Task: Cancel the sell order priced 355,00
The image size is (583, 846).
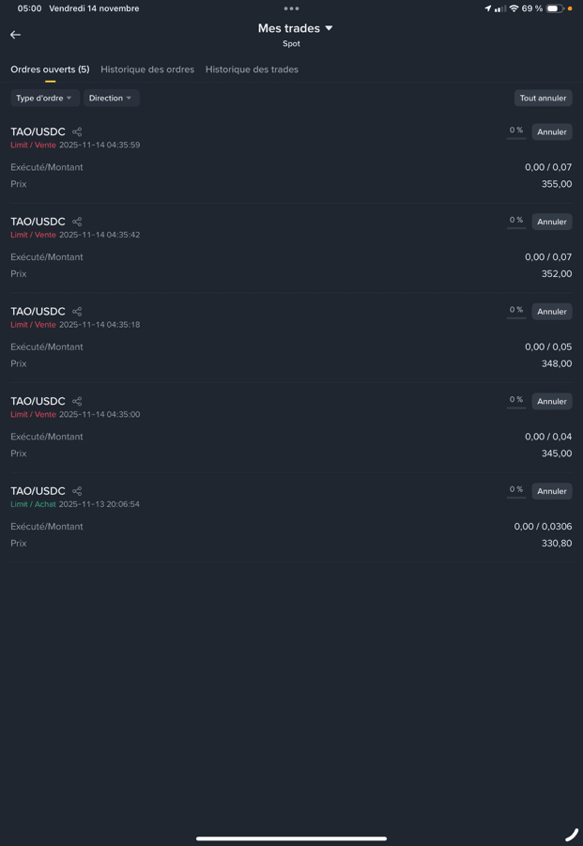Action: (551, 132)
